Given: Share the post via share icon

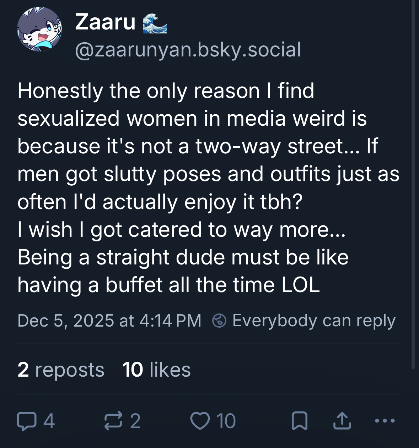Looking at the screenshot, I should point(342,421).
